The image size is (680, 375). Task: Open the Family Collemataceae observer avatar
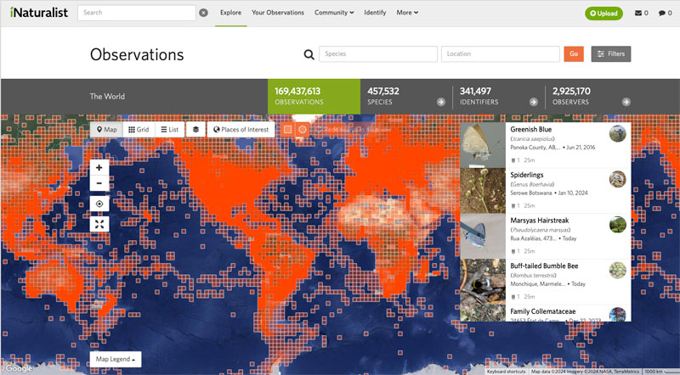pos(618,315)
